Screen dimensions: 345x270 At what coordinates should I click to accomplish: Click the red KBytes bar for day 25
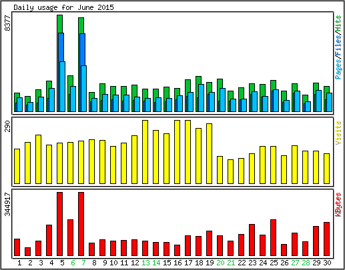coord(273,237)
